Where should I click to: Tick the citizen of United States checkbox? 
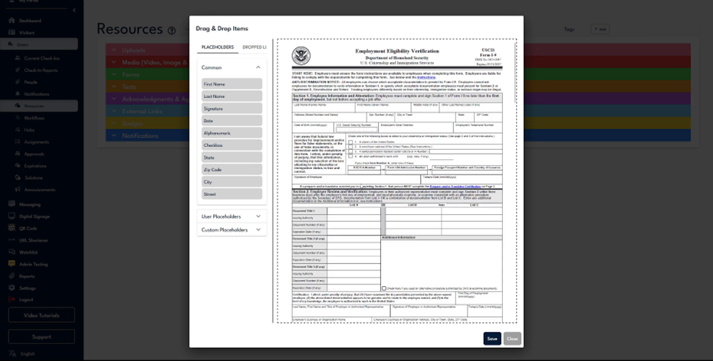click(350, 141)
